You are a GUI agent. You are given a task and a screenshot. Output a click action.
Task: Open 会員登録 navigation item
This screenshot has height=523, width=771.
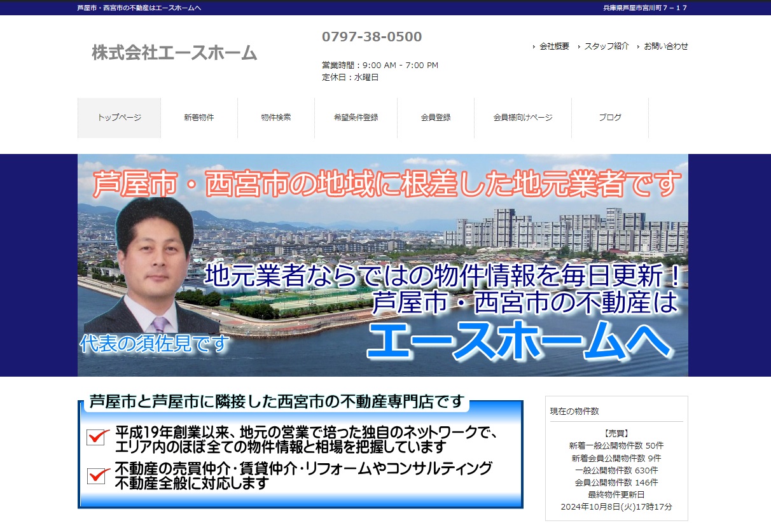[436, 118]
